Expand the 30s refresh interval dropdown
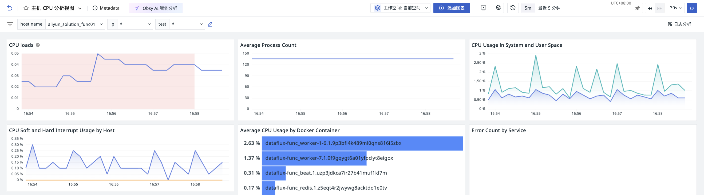This screenshot has height=195, width=704. (675, 8)
